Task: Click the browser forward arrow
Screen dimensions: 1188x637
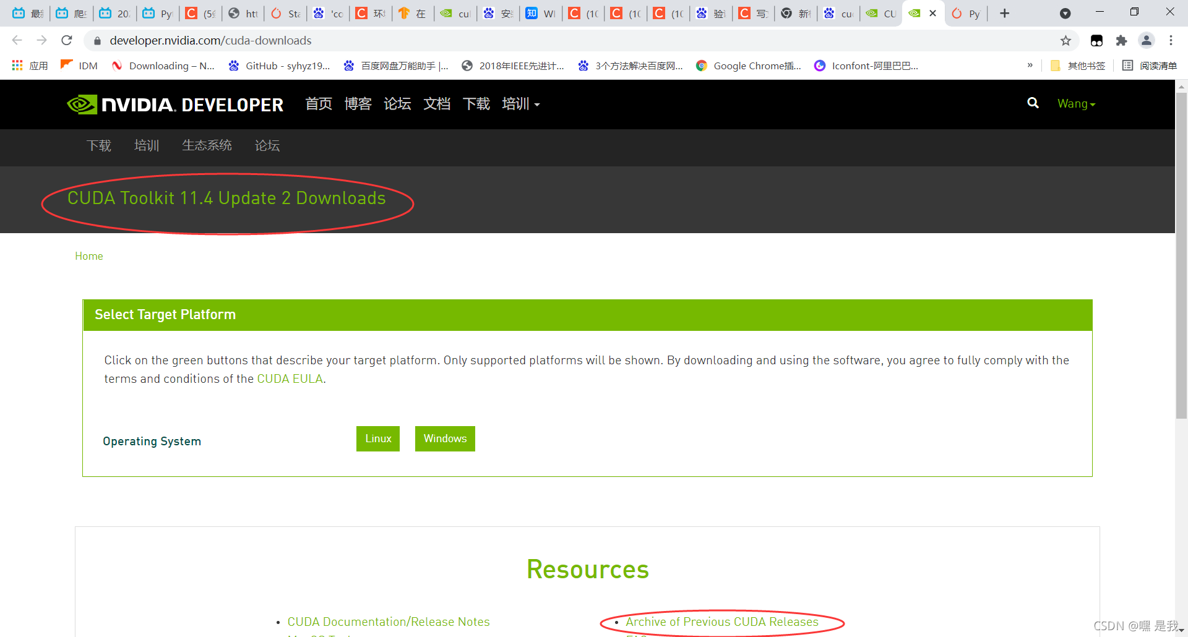Action: [42, 40]
